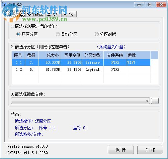Click the 1:2 sequence number cell
This screenshot has height=159, width=168.
pos(19,69)
